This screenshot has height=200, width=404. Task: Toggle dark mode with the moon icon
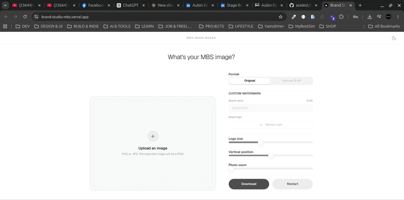coord(394,38)
